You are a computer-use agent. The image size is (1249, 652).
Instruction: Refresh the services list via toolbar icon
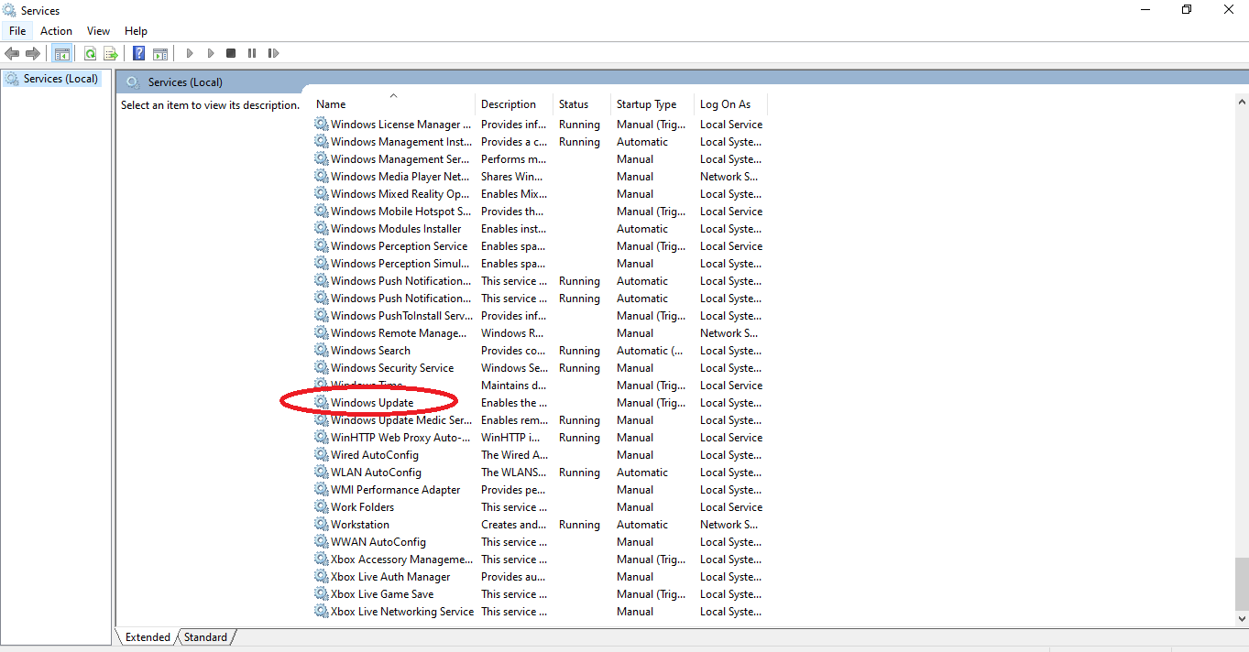(x=90, y=54)
